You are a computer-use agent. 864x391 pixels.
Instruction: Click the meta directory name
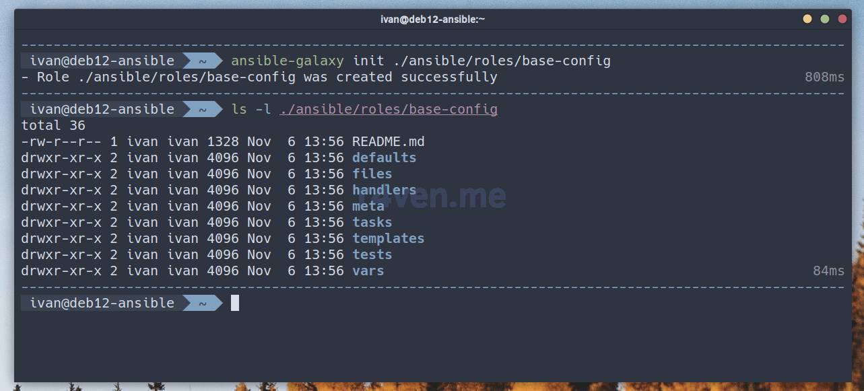[x=368, y=206]
